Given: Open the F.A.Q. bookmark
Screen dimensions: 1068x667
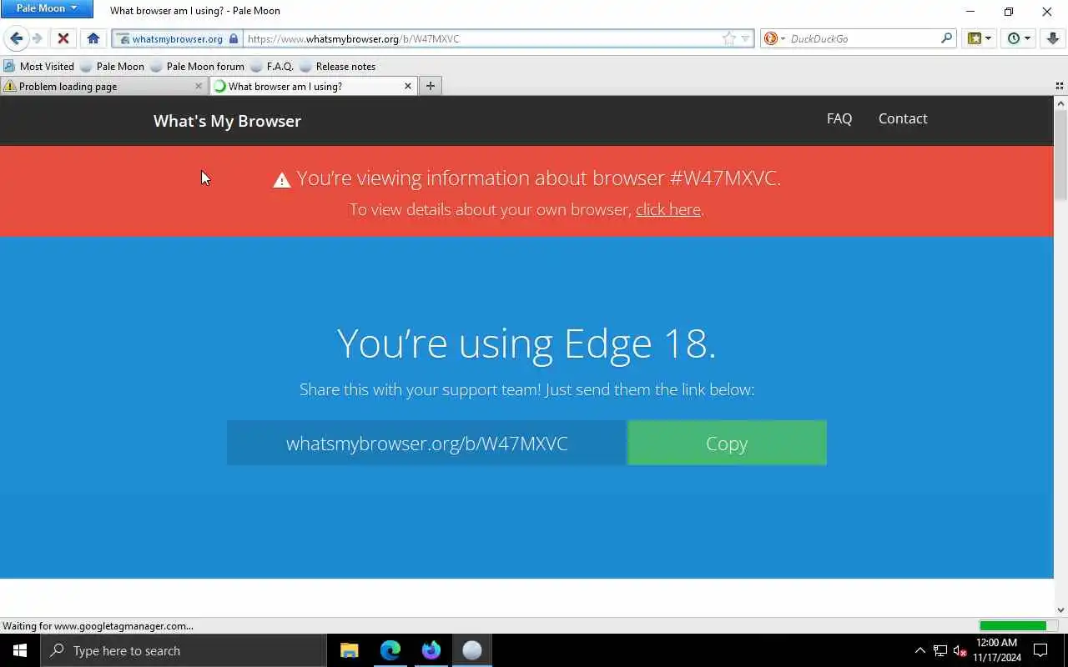Looking at the screenshot, I should pyautogui.click(x=272, y=66).
